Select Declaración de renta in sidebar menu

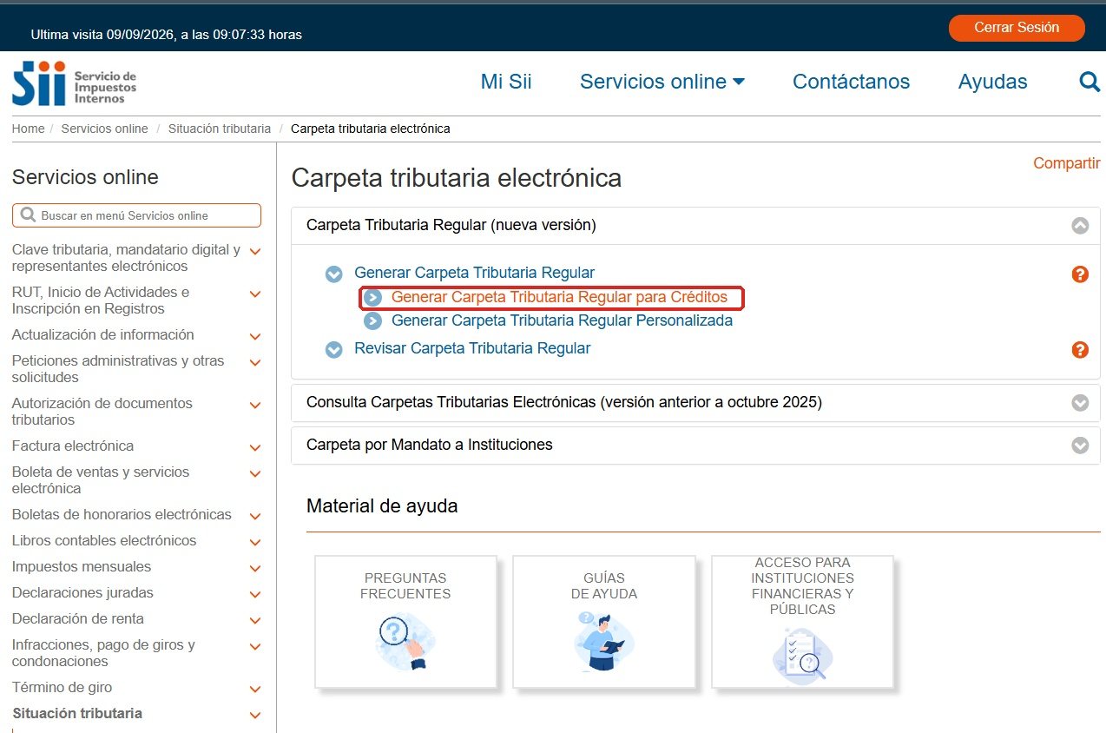pos(78,619)
